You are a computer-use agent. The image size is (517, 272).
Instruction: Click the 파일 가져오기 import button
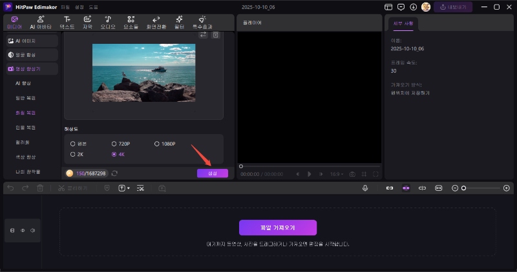pyautogui.click(x=277, y=228)
